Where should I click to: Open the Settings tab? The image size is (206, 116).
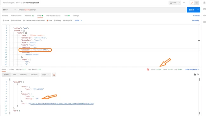pyautogui.click(x=76, y=16)
